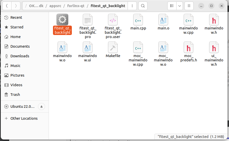Select the Makefile icon
The width and height of the screenshot is (229, 141).
(x=113, y=47)
